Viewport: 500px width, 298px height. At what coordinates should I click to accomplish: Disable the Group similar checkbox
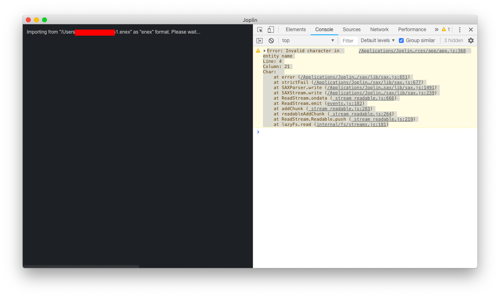point(401,40)
